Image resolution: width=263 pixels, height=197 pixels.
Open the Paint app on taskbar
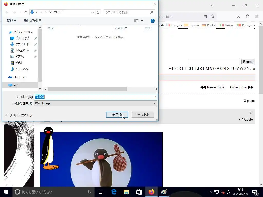[164, 192]
